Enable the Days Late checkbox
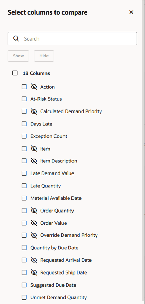145x304 pixels. (24, 124)
